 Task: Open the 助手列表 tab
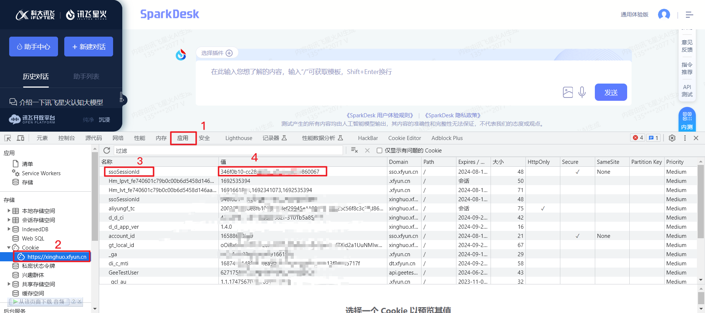point(86,76)
